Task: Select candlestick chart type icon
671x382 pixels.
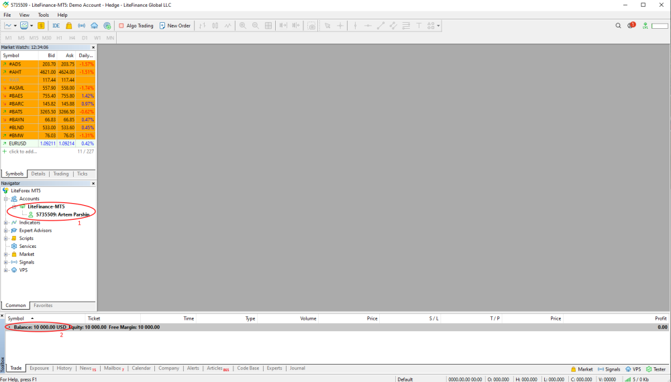Action: click(x=215, y=25)
